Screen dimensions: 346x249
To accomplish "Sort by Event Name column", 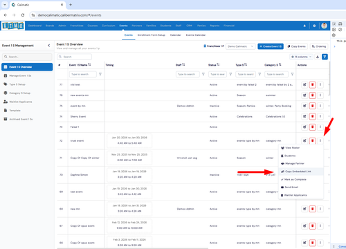I will (x=89, y=65).
